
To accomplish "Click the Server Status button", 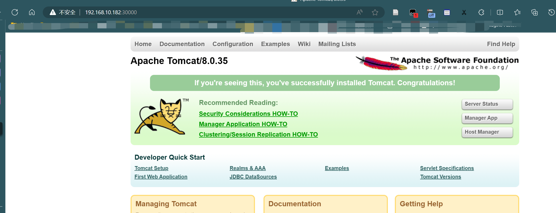I will click(487, 104).
